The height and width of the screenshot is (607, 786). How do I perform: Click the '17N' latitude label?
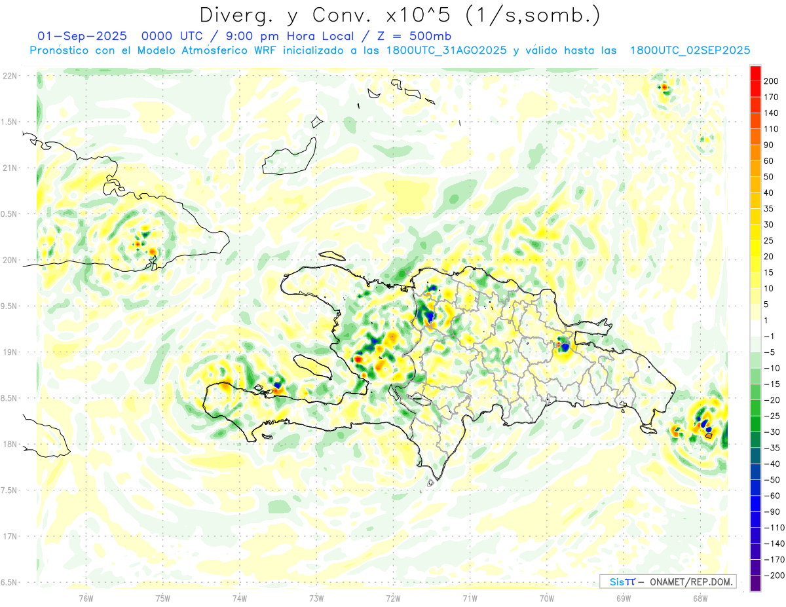pos(10,536)
